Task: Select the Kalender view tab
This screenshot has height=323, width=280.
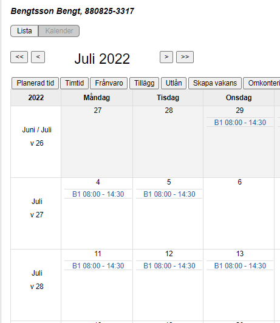Action: click(59, 31)
